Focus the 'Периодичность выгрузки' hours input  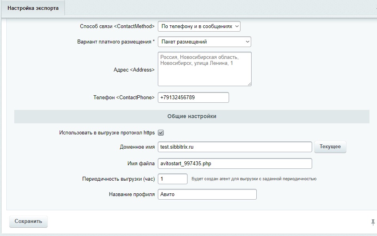pos(172,179)
